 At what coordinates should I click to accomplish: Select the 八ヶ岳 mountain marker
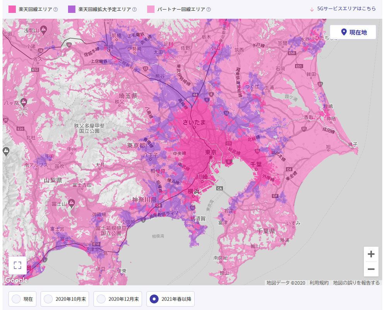click(x=24, y=102)
